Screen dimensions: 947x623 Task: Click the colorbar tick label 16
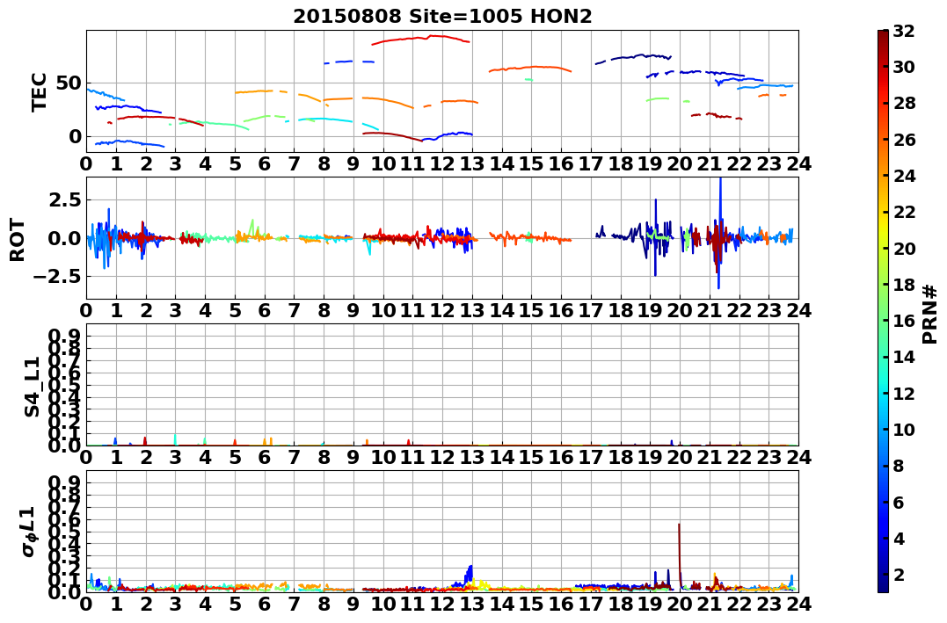(x=904, y=321)
